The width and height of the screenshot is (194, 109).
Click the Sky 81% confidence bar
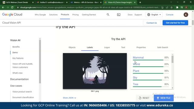(x=151, y=80)
